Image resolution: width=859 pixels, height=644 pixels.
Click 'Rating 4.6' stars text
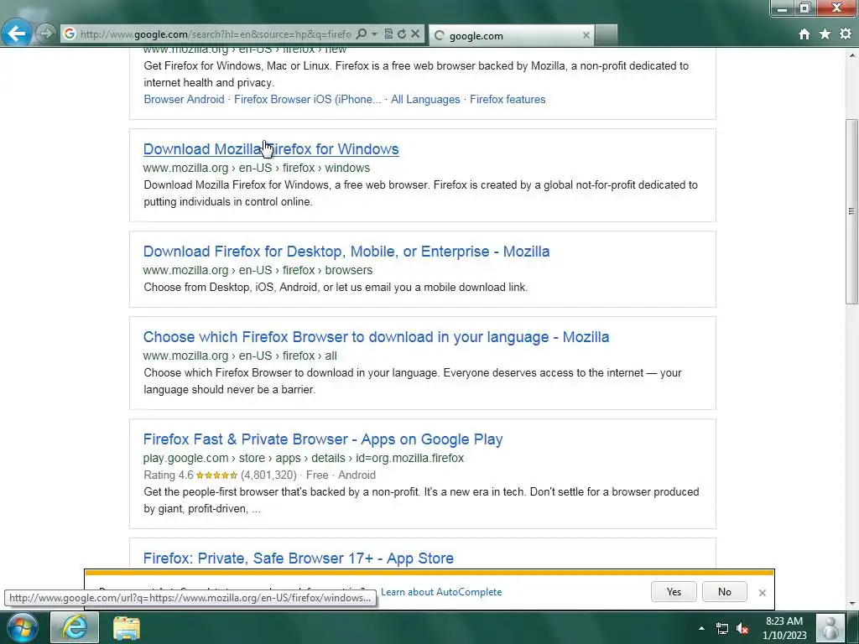click(190, 475)
